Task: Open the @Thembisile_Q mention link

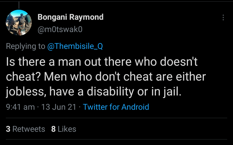Action: tap(75, 46)
